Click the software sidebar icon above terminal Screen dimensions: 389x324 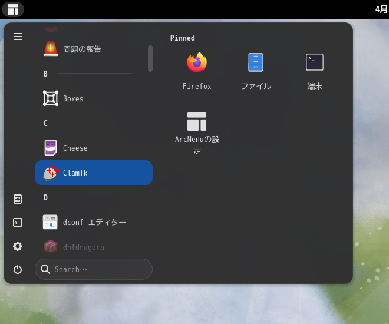click(18, 199)
